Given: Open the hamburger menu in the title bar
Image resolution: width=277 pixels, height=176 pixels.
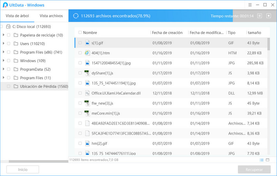Looking at the screenshot, I should coord(250,5).
